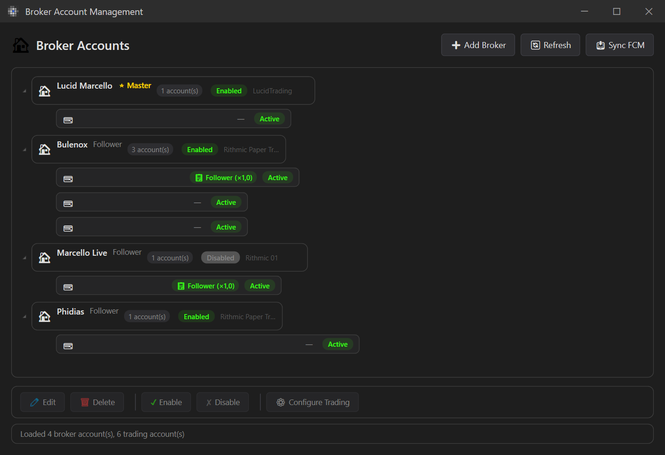The width and height of the screenshot is (665, 455).
Task: Click the Active badge under Phidias
Action: click(338, 344)
